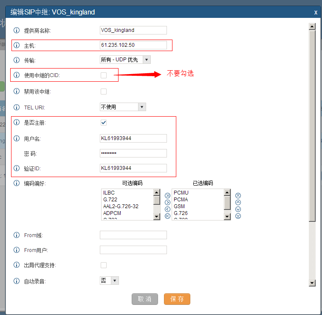
Task: Expand the TEL URI dropdown
Action: pyautogui.click(x=122, y=107)
